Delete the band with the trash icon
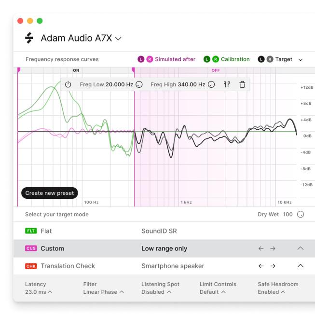 [242, 84]
